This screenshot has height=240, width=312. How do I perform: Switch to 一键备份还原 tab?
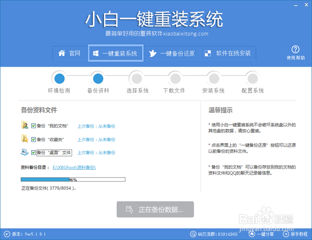click(x=172, y=53)
